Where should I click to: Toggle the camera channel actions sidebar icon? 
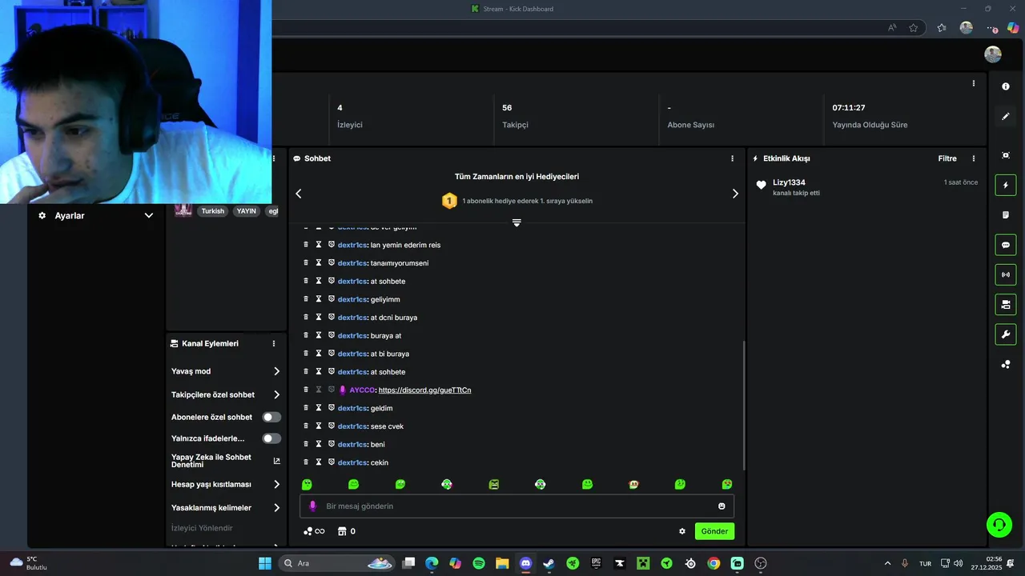coord(1006,304)
